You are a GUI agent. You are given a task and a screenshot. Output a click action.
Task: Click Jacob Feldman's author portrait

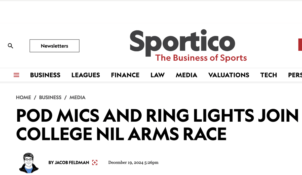(29, 163)
